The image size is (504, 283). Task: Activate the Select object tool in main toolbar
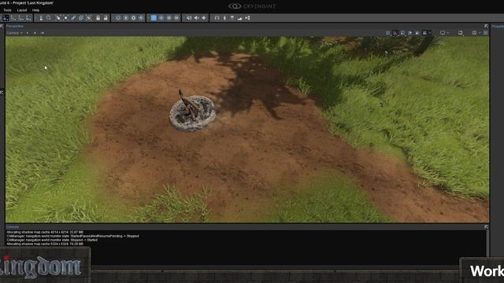click(x=6, y=18)
